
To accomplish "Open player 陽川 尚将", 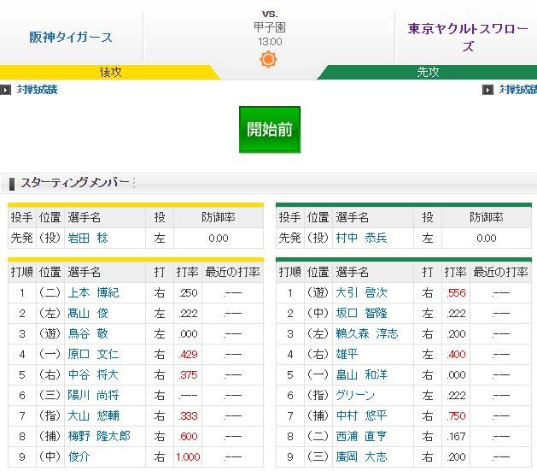I will 93,395.
